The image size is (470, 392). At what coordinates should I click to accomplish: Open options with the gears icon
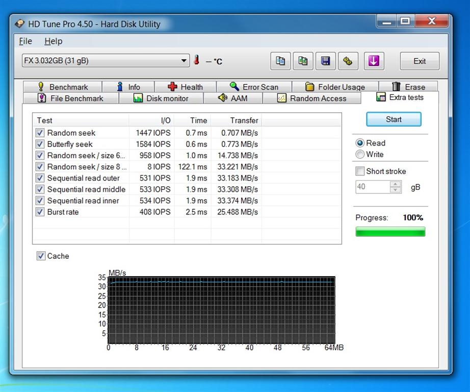[348, 61]
